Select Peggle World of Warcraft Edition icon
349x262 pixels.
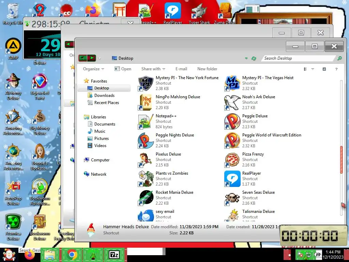232,141
